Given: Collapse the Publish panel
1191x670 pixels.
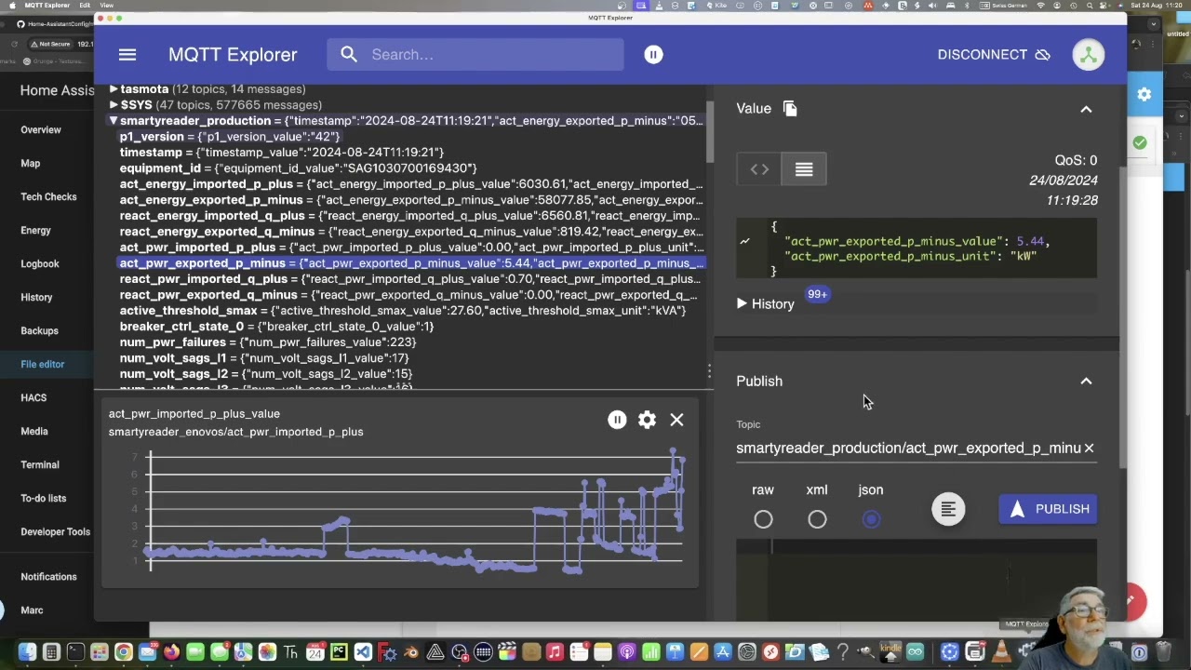Looking at the screenshot, I should tap(1086, 381).
